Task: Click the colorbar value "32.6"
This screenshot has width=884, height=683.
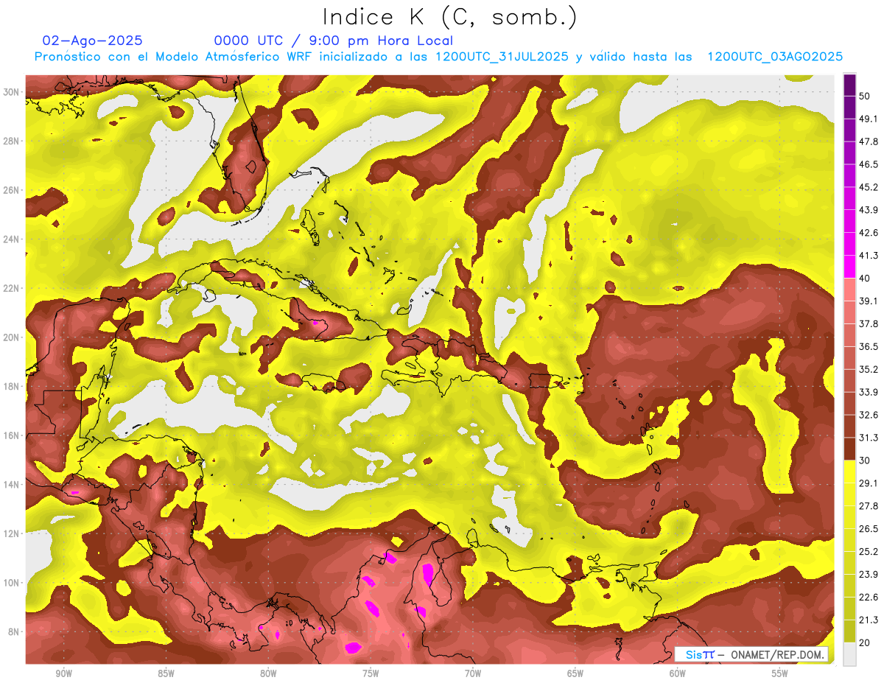Action: click(869, 415)
